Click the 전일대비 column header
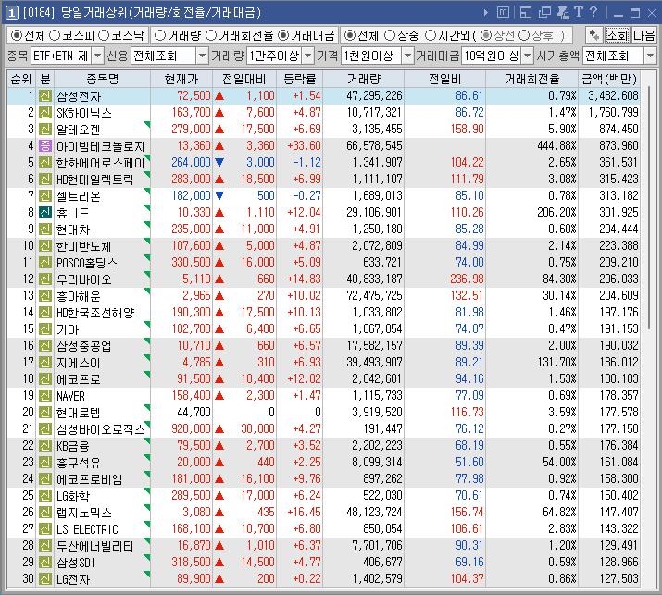Viewport: 662px width, 595px height. tap(244, 79)
